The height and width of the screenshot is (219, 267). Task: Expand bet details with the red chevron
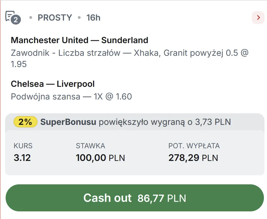pos(258,18)
